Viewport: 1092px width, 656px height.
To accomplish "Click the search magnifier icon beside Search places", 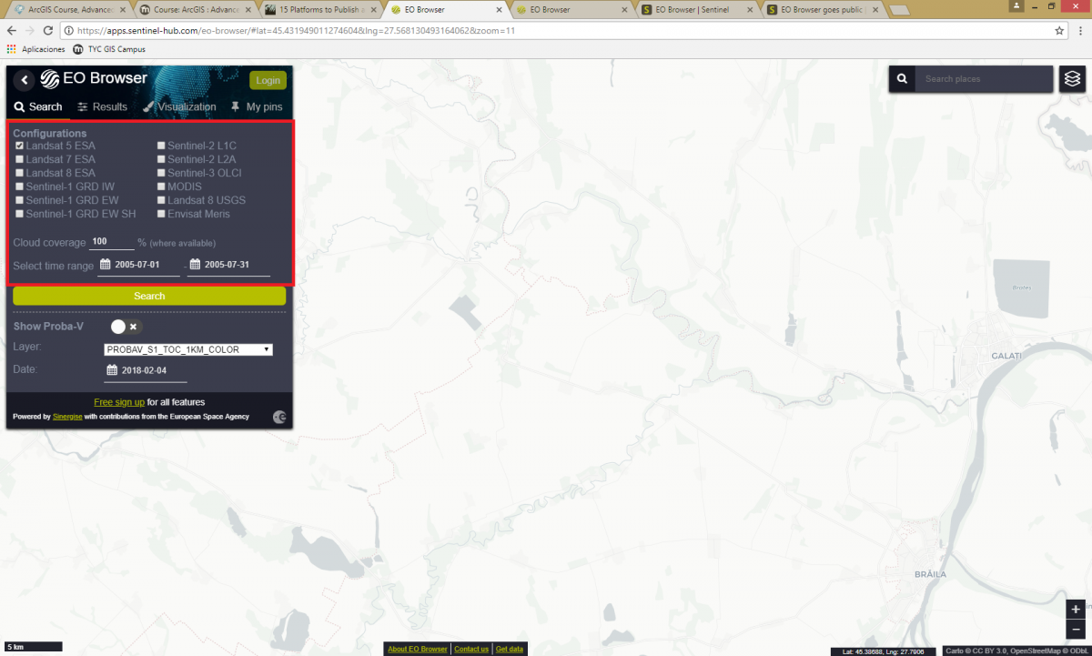I will [901, 79].
